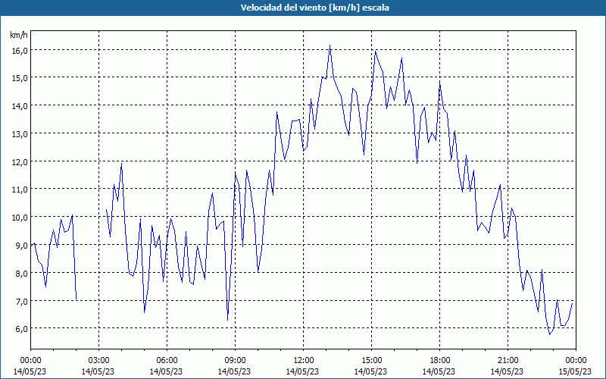
Task: Select the 10,0 y-axis value
Action: coord(20,218)
